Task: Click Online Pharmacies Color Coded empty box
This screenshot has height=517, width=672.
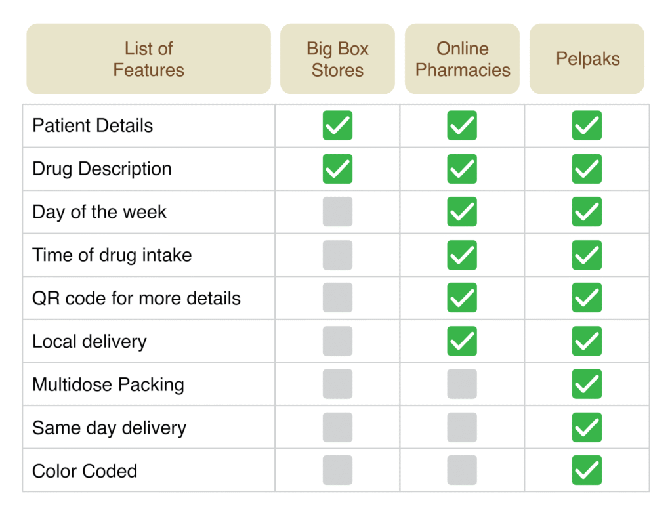Action: (462, 470)
